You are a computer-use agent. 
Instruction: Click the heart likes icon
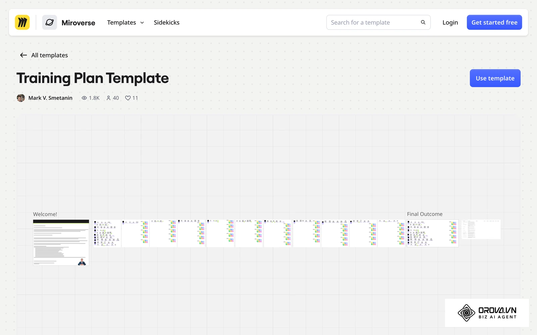128,98
